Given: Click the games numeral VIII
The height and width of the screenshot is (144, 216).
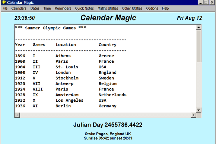Looking at the screenshot, I should 38,89.
